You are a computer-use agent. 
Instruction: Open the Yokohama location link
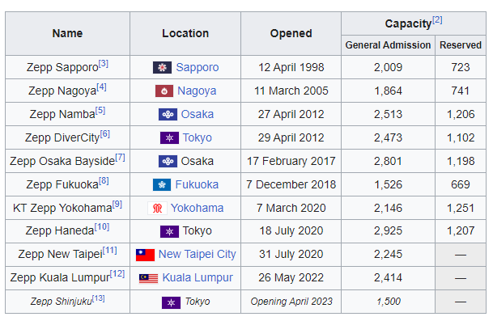coord(198,208)
